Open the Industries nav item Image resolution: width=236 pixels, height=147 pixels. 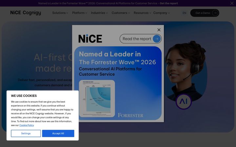(x=98, y=13)
